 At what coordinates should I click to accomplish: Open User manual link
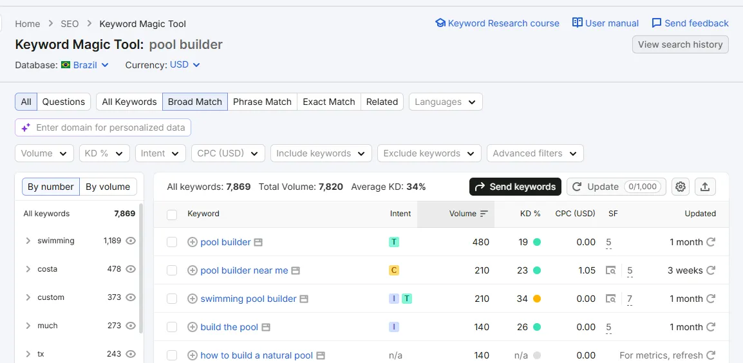(x=605, y=23)
